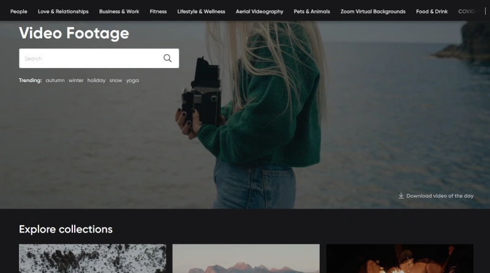Browse Lifestyle & Wellness videos
The image size is (490, 273).
(x=201, y=12)
